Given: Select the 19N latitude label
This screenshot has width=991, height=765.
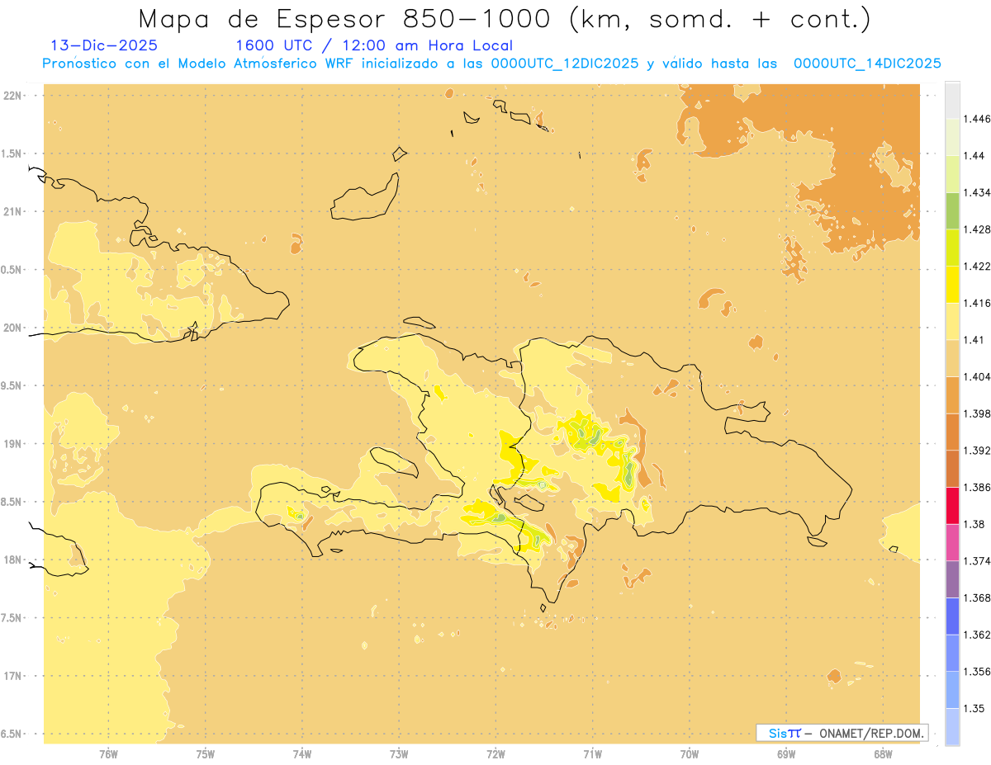Looking at the screenshot, I should coord(12,443).
